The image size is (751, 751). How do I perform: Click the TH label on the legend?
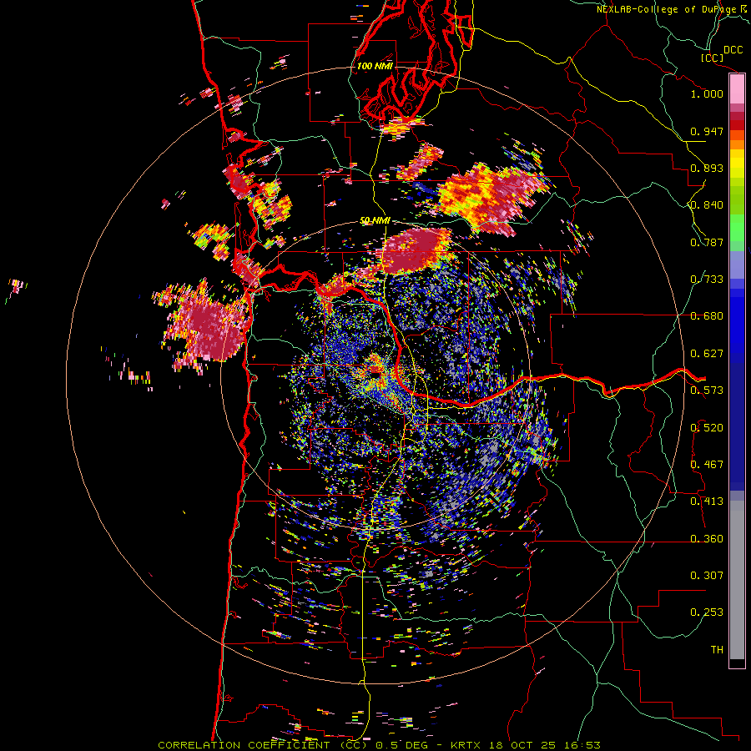click(x=717, y=650)
